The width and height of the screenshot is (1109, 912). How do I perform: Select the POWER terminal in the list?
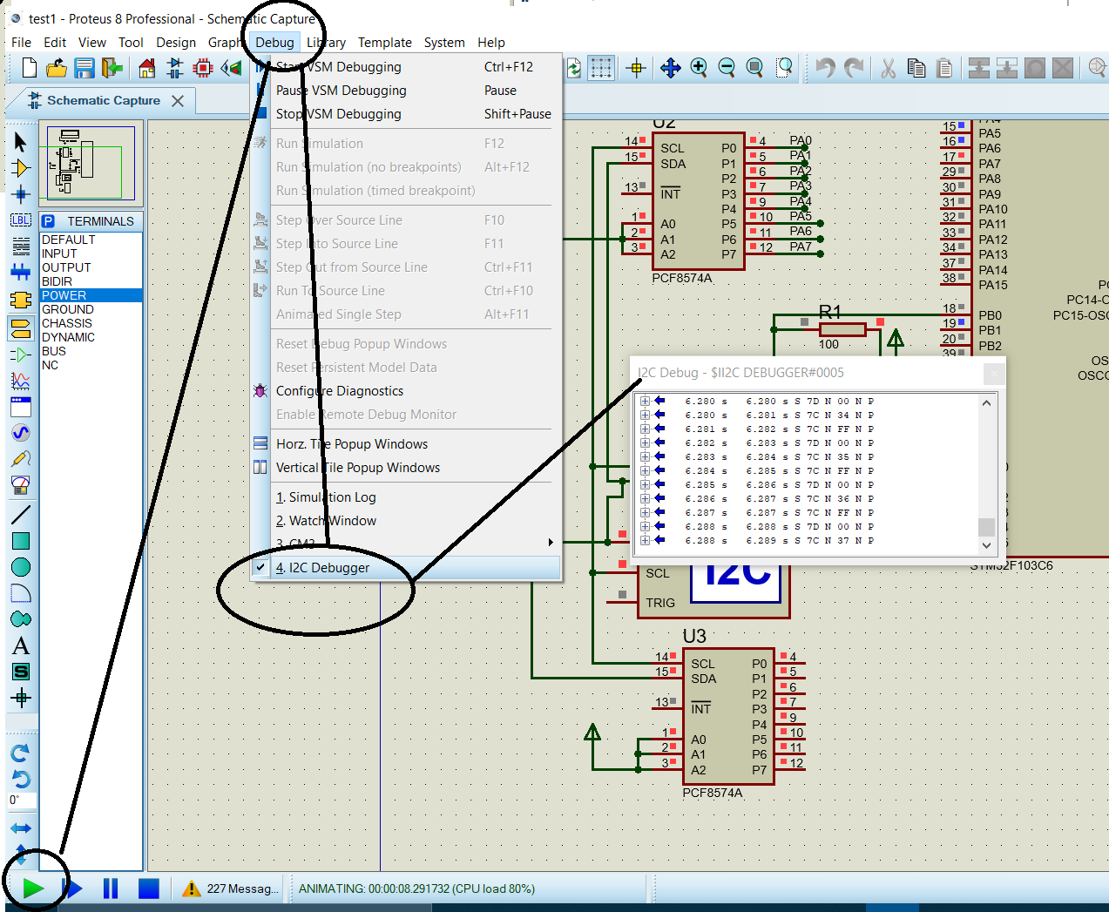click(91, 295)
